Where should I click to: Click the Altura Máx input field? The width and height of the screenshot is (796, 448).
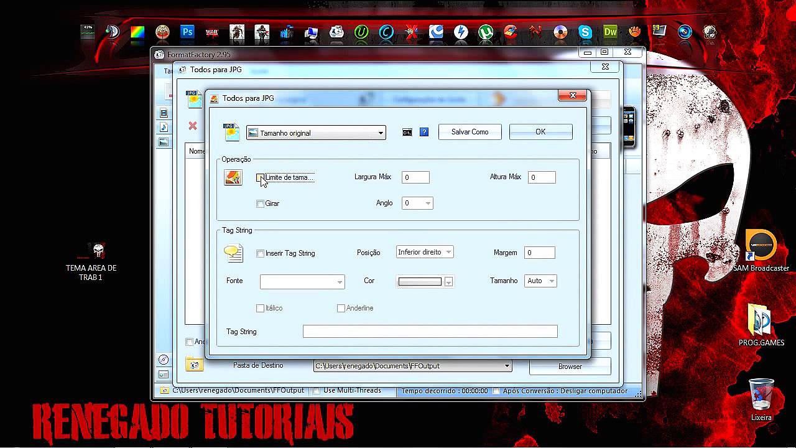pos(542,177)
